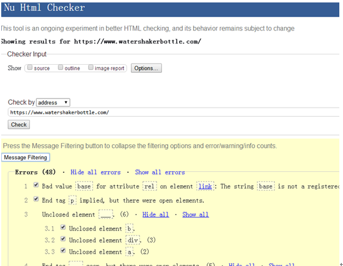
Task: Uncheck error 2 End tag p checkbox
Action: (36, 199)
